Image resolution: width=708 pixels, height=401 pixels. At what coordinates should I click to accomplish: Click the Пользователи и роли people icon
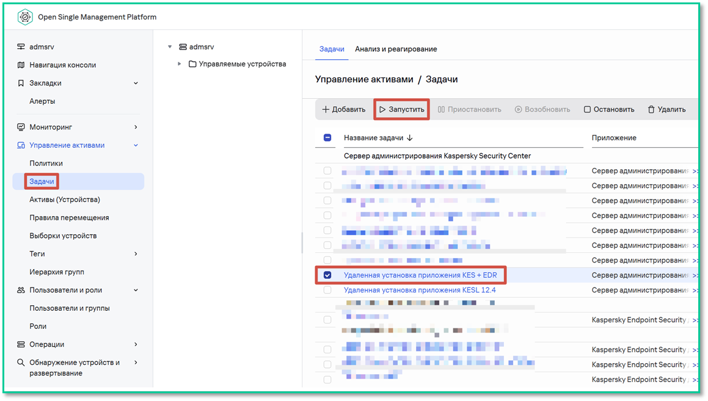pyautogui.click(x=21, y=290)
